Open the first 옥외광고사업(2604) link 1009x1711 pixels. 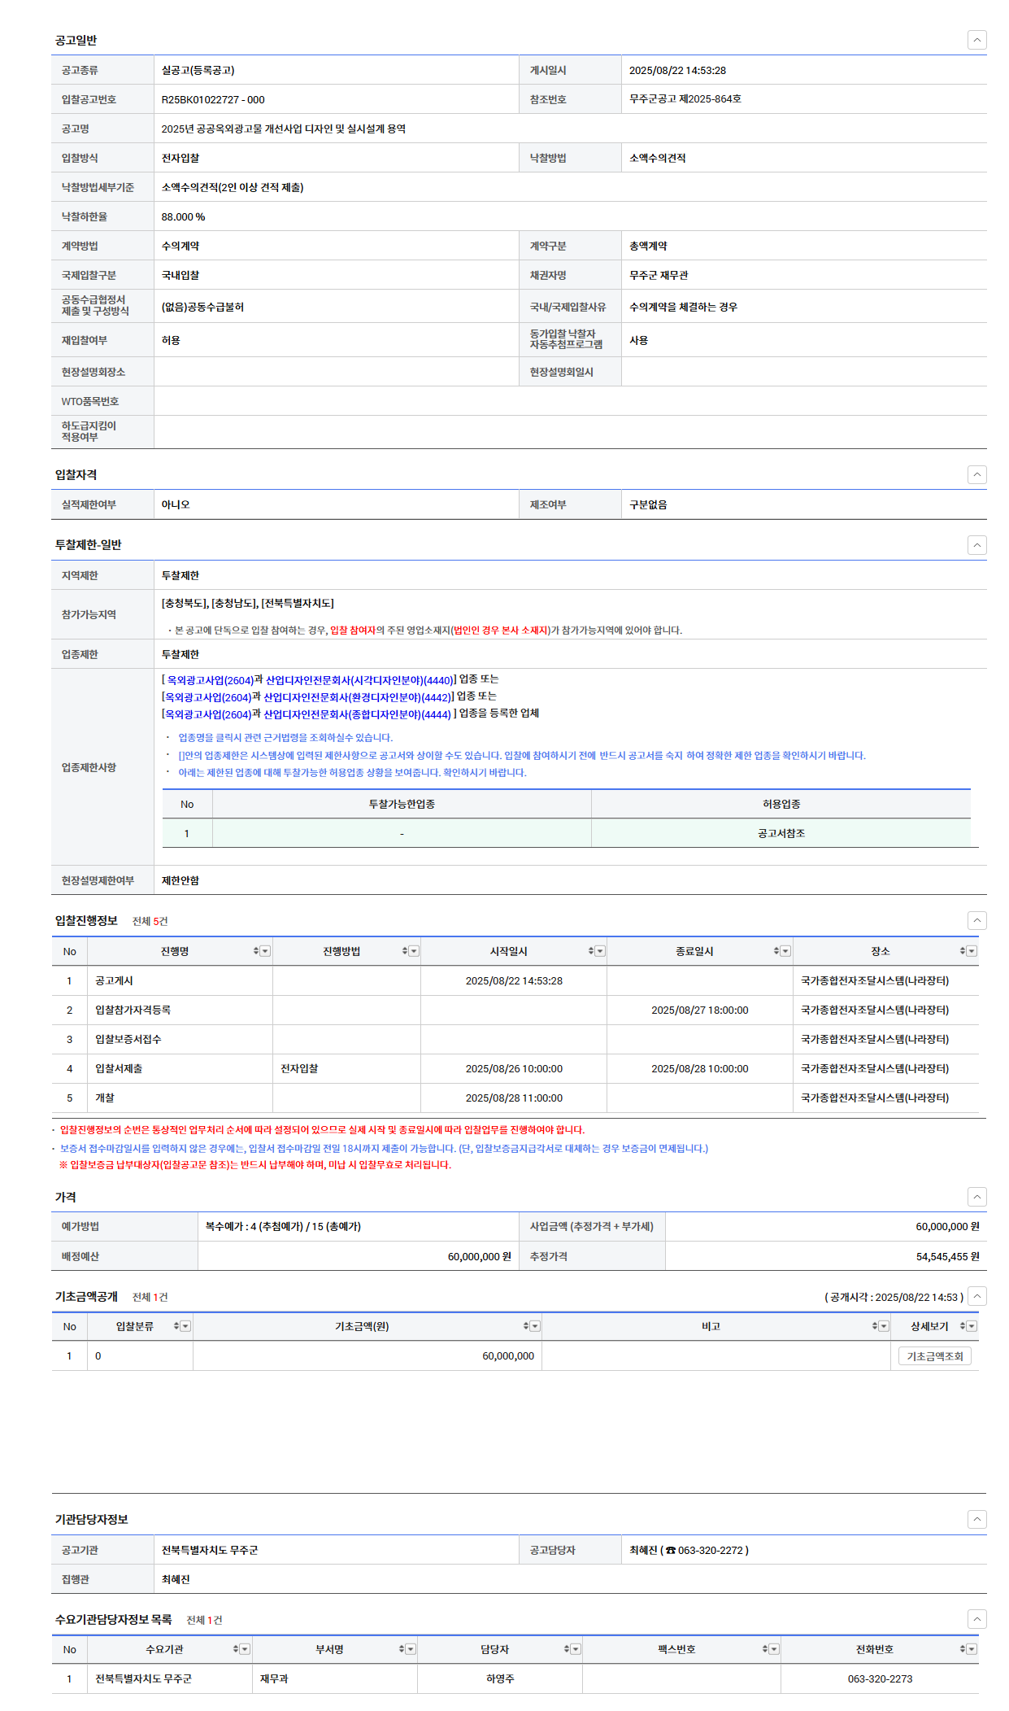(210, 680)
